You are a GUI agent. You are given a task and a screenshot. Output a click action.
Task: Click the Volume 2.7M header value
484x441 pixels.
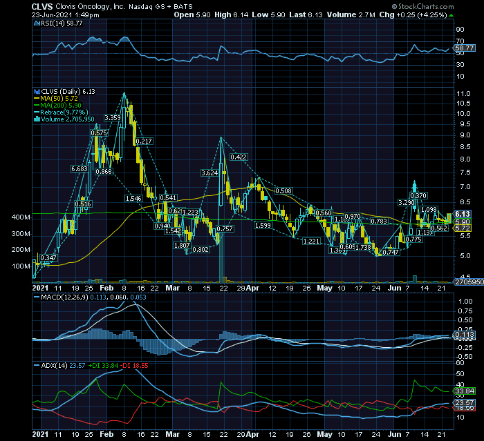click(351, 14)
